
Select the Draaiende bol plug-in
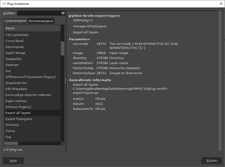(32, 83)
